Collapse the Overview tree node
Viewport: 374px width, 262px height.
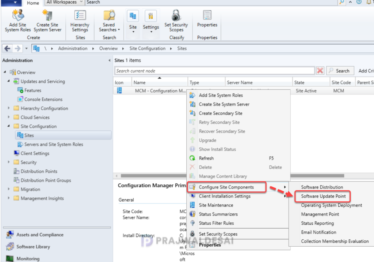5,72
